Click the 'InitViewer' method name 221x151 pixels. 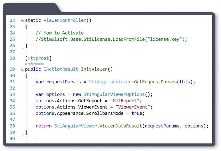pyautogui.click(x=94, y=69)
